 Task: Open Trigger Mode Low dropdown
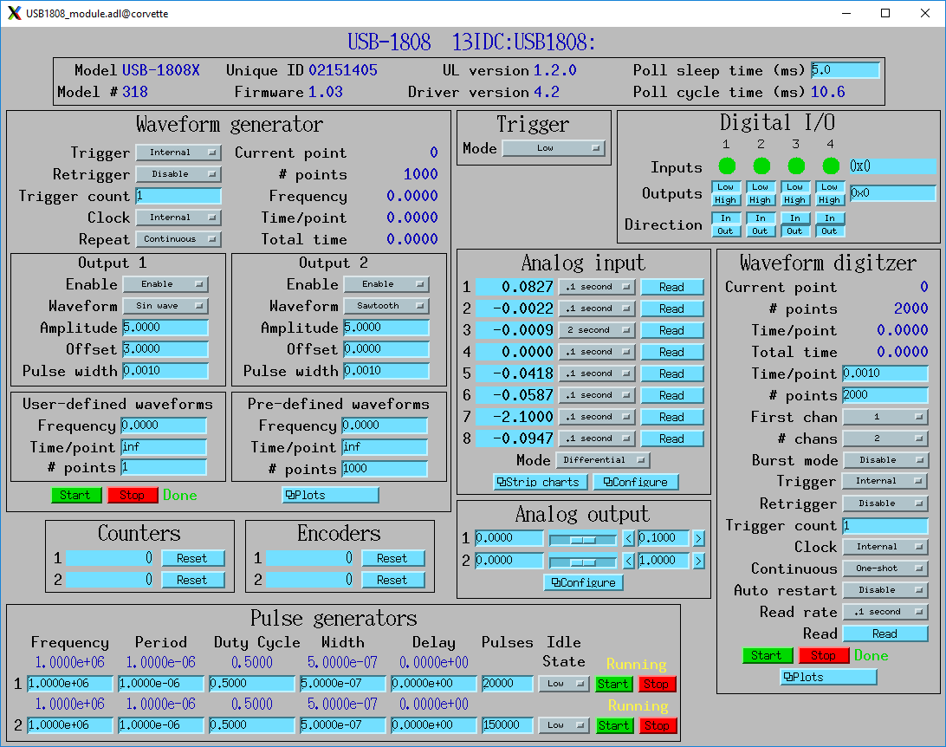[554, 148]
